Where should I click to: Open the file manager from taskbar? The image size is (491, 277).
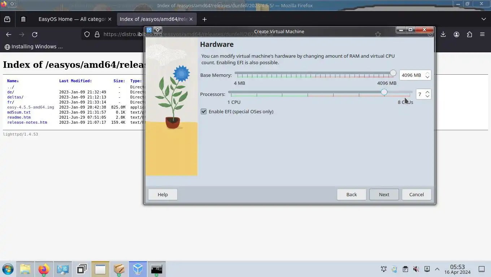tap(25, 269)
